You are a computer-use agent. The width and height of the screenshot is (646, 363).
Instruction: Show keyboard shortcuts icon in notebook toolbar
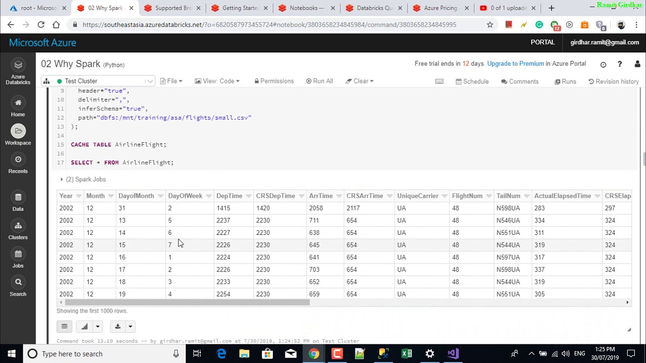coord(439,81)
